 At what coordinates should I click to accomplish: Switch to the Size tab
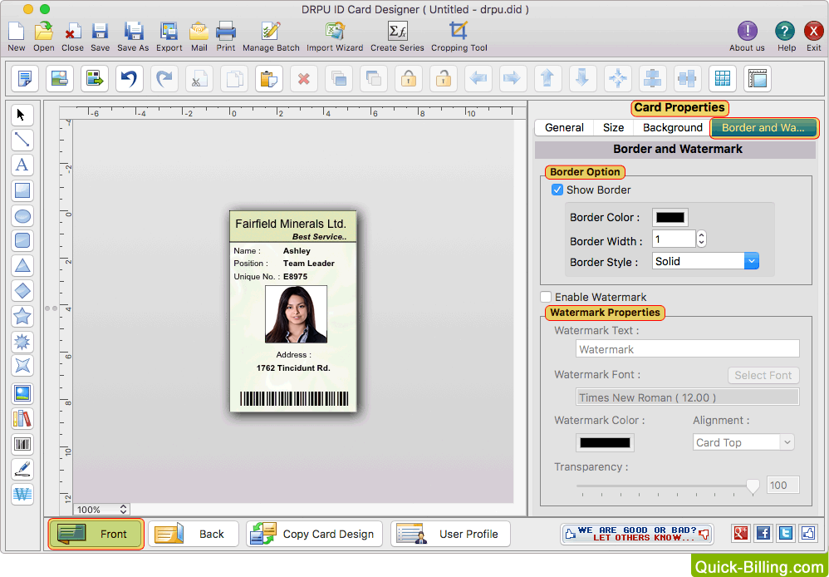point(613,127)
